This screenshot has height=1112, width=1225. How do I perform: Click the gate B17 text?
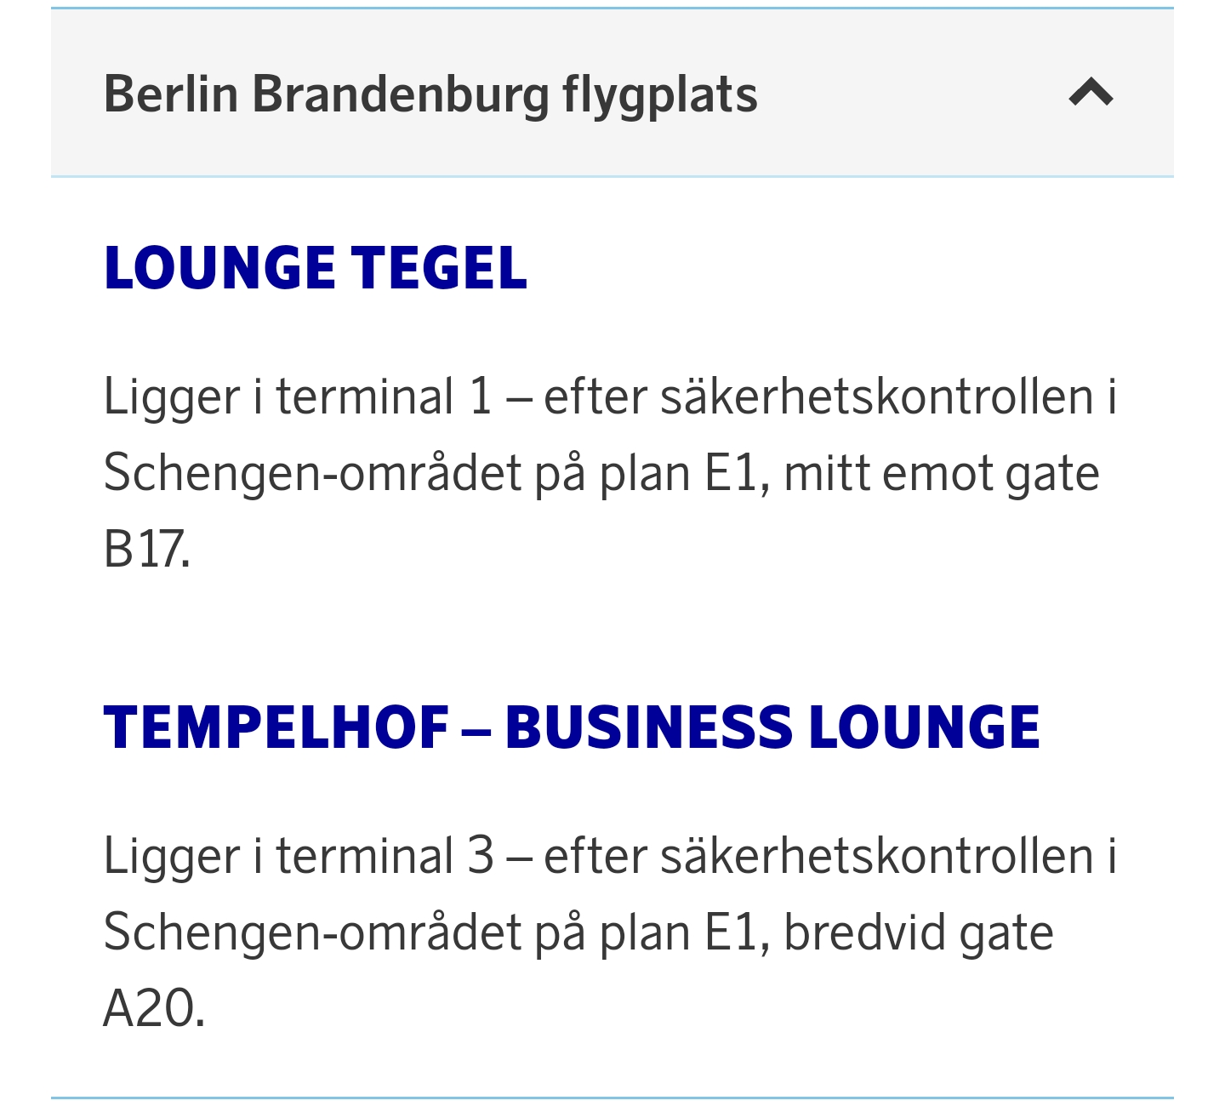pyautogui.click(x=145, y=550)
